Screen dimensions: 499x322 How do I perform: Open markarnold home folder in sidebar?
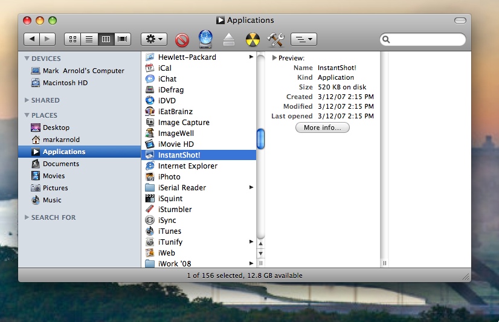point(79,140)
